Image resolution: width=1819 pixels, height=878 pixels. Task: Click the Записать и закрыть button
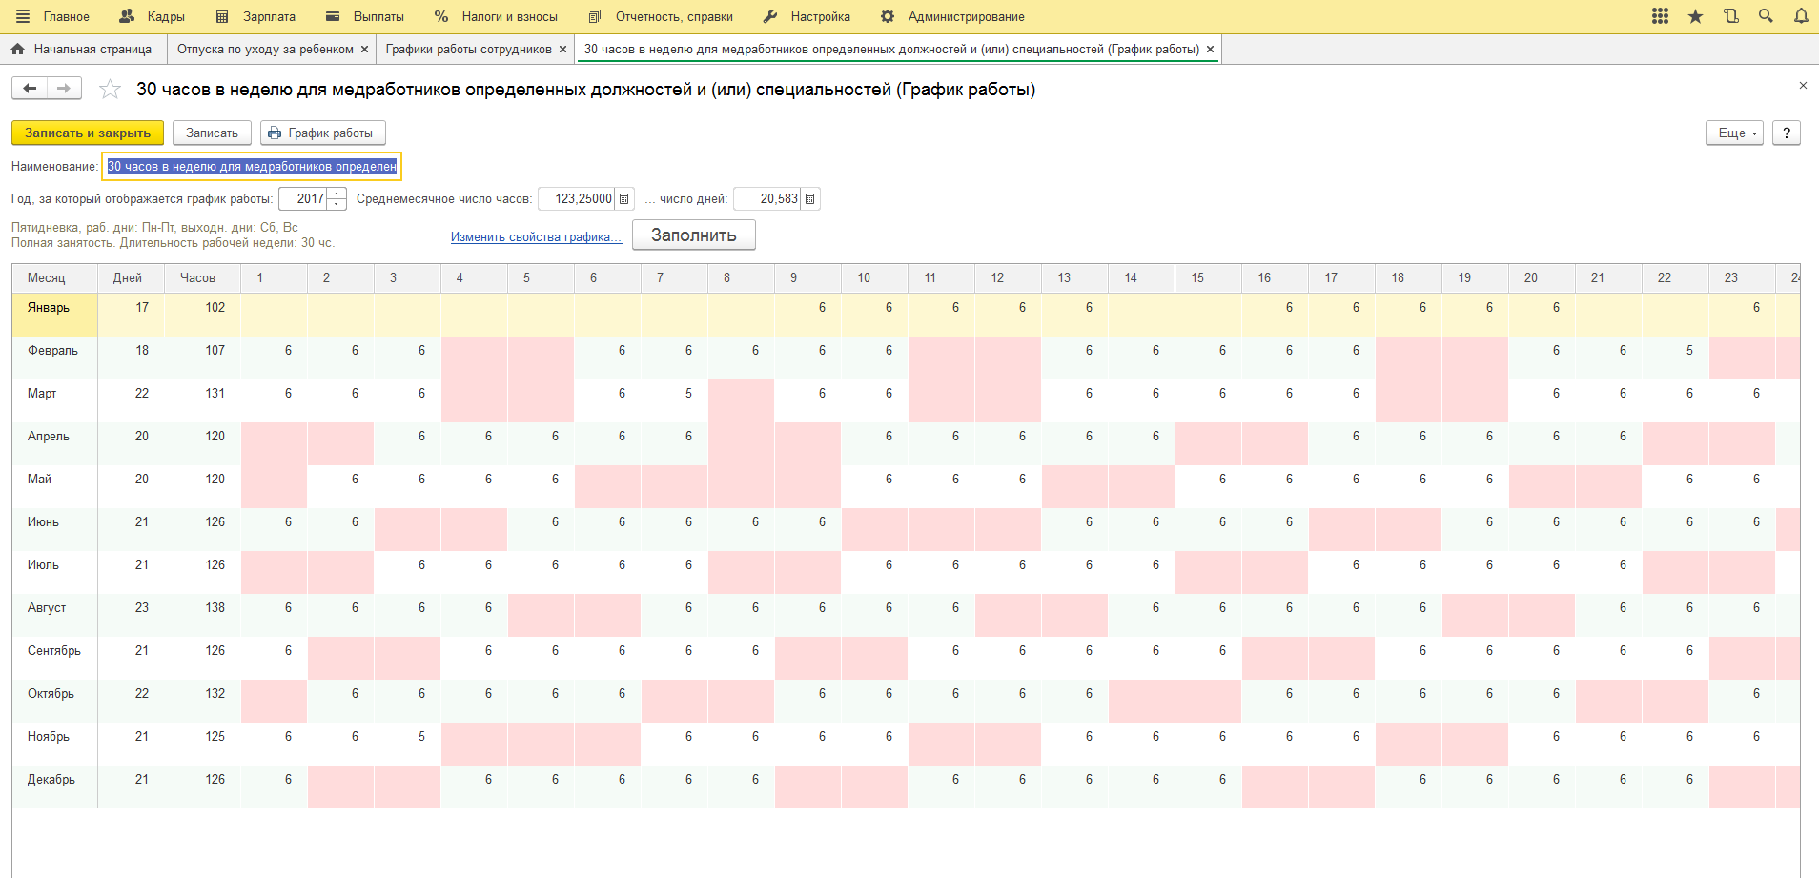(88, 133)
